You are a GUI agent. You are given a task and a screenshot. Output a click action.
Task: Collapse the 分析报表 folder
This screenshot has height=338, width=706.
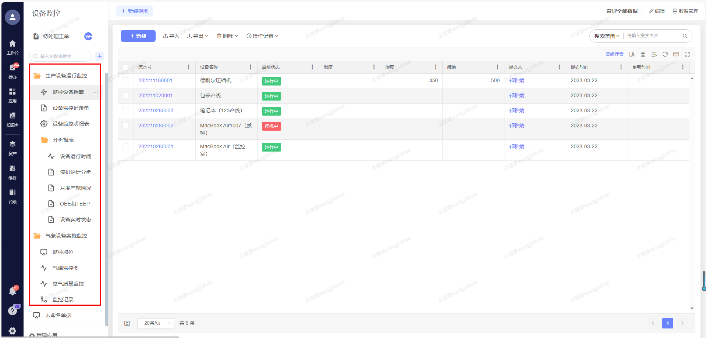[63, 140]
